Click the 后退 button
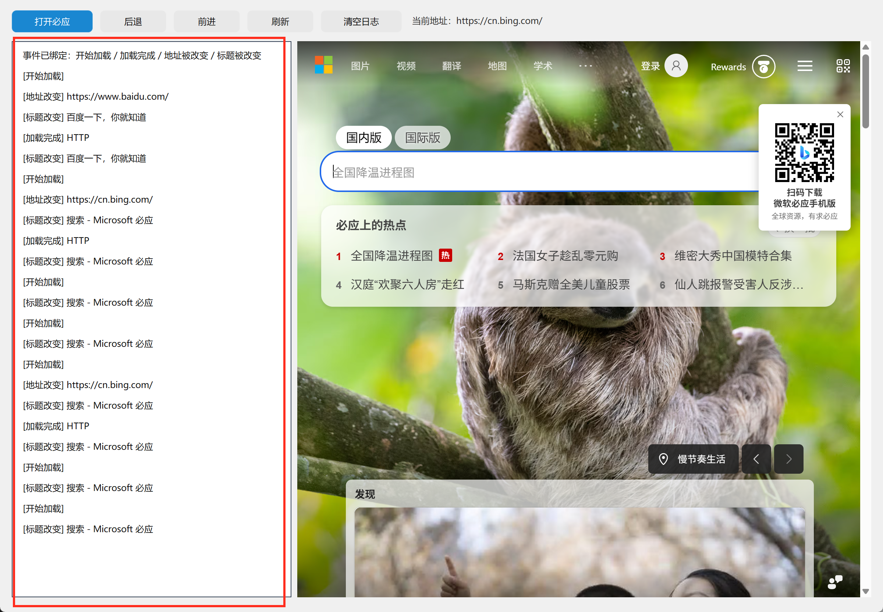 click(x=133, y=21)
